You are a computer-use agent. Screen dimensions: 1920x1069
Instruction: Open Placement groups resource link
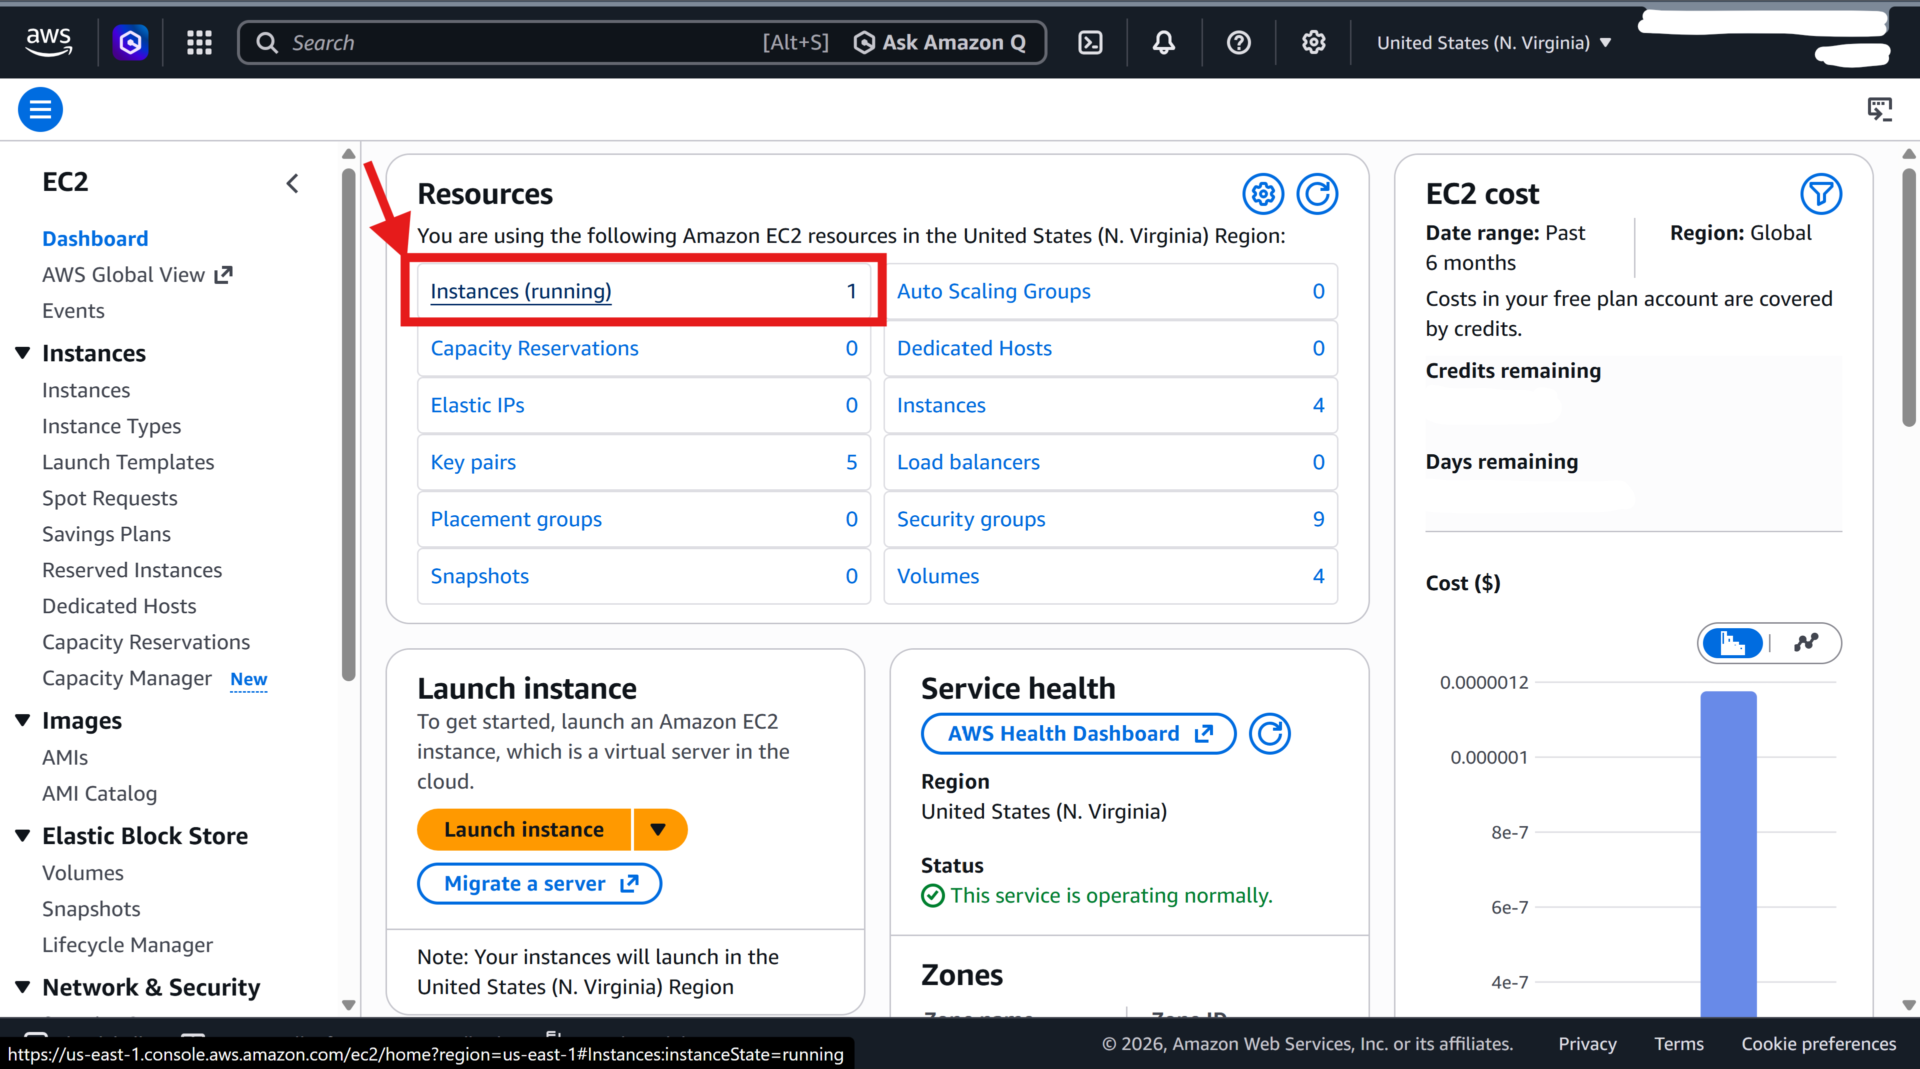tap(516, 519)
